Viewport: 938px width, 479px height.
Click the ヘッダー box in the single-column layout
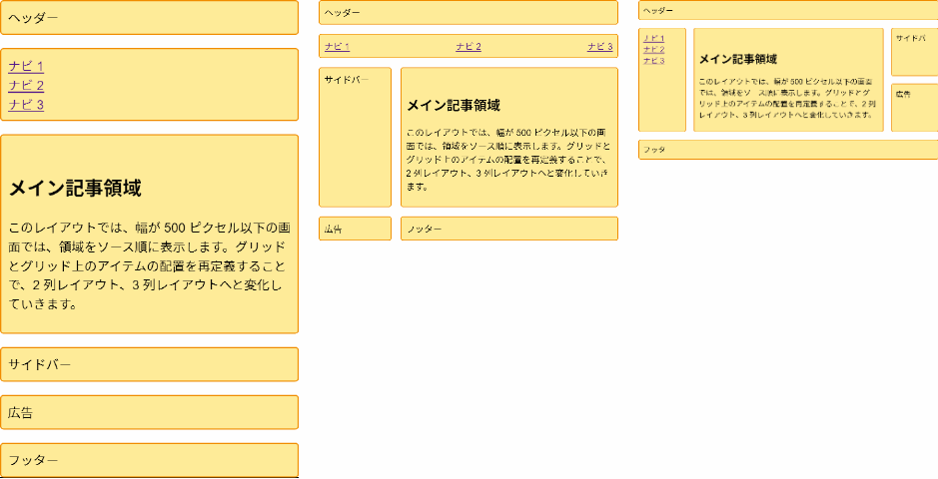coord(149,18)
